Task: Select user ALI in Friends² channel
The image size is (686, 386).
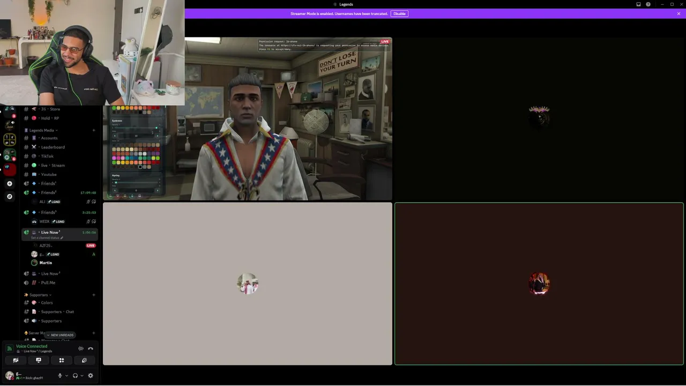Action: tap(63, 202)
